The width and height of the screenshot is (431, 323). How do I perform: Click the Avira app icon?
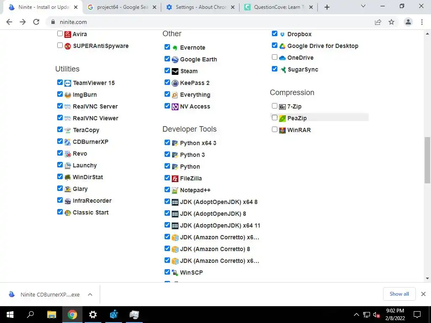coord(68,34)
